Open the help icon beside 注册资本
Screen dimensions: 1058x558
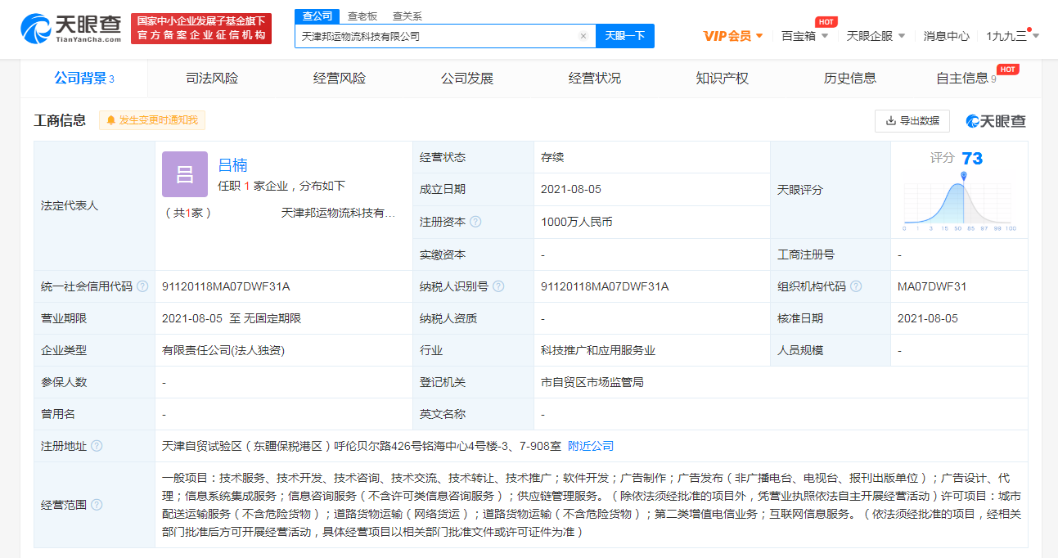click(477, 222)
